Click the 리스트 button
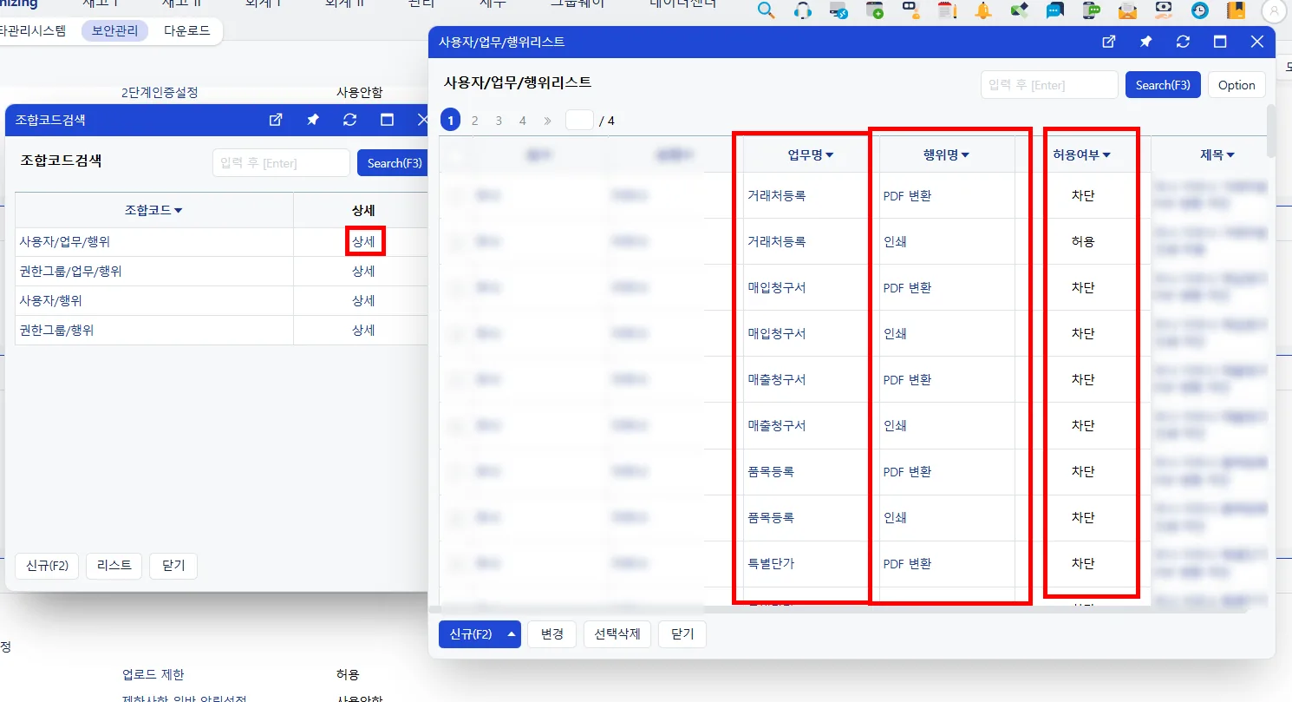This screenshot has width=1292, height=702. point(114,566)
